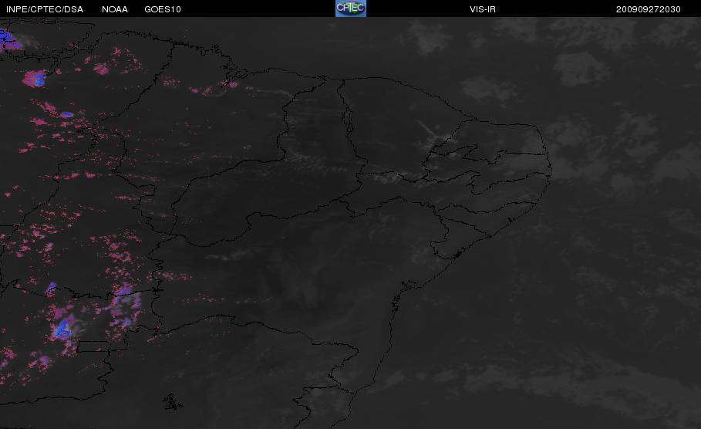
Task: Click the VIS-IR channel label
Action: (483, 9)
